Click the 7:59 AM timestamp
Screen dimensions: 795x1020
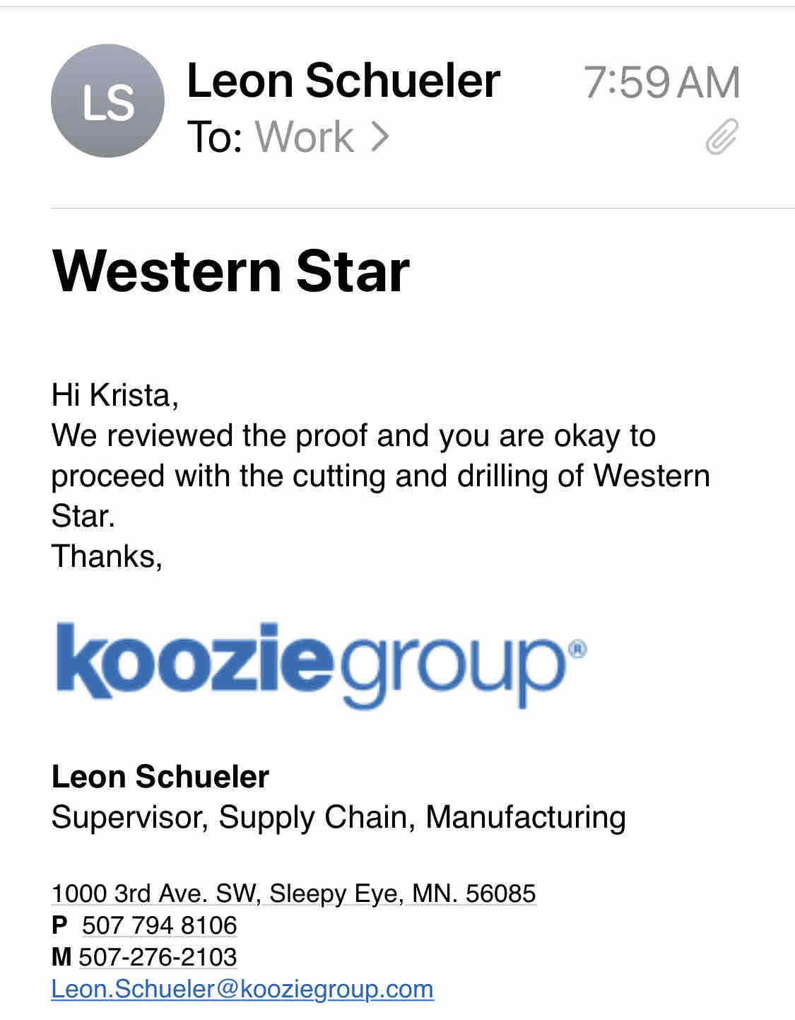point(661,82)
